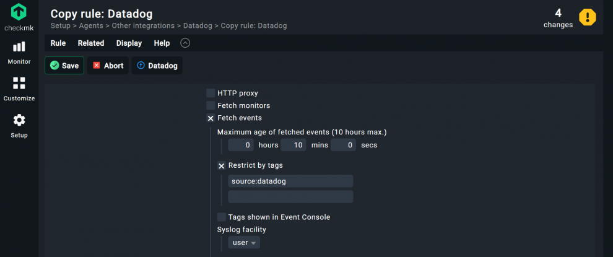
Task: Open the Setup gear icon
Action: [x=19, y=120]
